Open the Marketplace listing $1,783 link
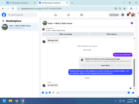 (x=56, y=31)
